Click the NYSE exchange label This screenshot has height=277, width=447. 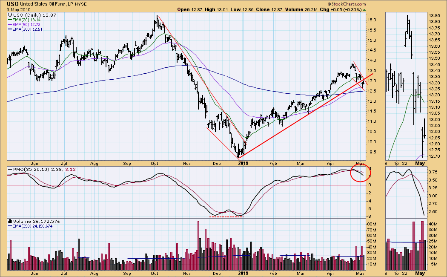pyautogui.click(x=81, y=4)
